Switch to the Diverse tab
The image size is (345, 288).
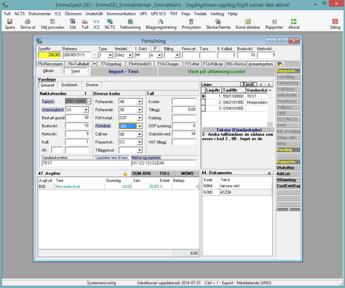point(92,85)
